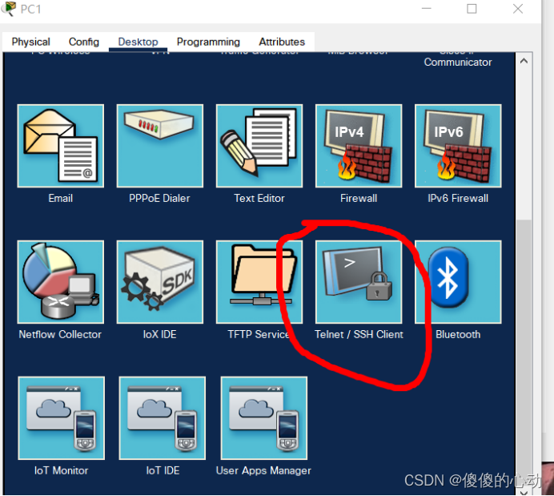
Task: Click the 'Bluetooth' label text
Action: tap(458, 334)
